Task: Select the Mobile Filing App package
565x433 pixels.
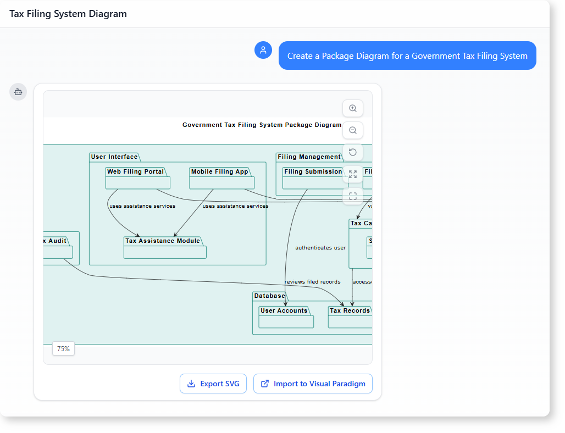Action: [221, 179]
